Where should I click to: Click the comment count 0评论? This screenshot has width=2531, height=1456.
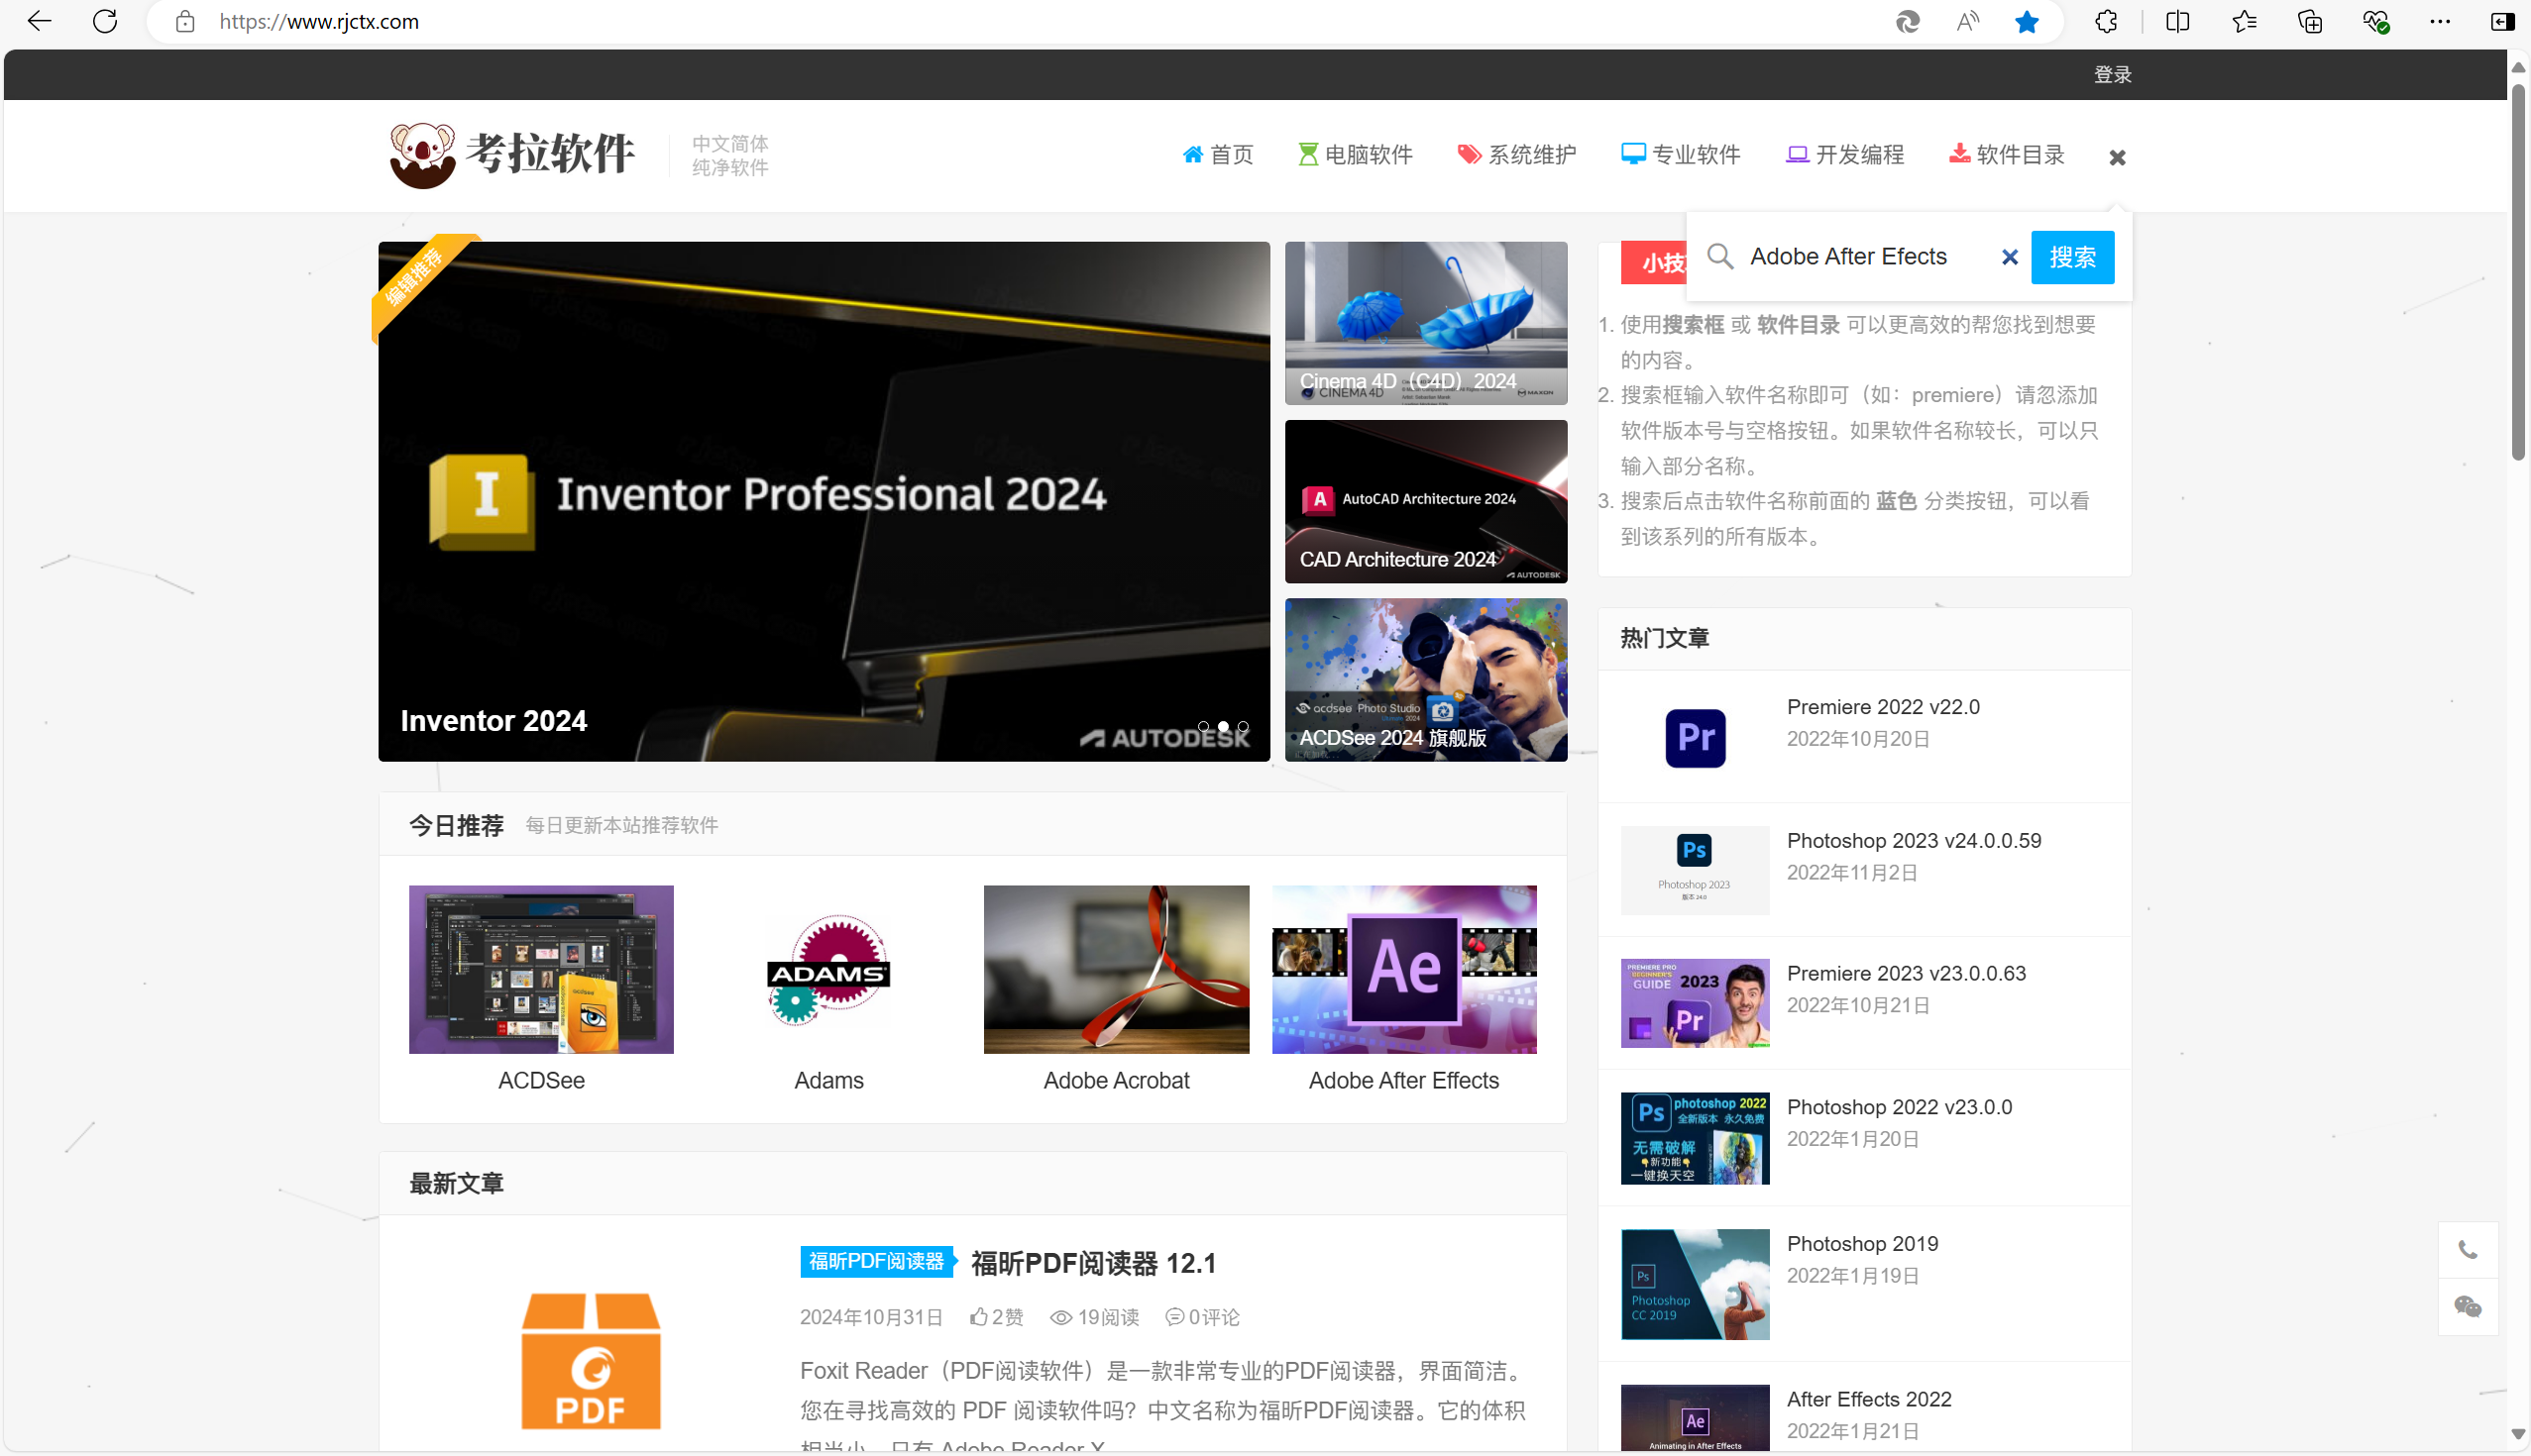tap(1201, 1317)
